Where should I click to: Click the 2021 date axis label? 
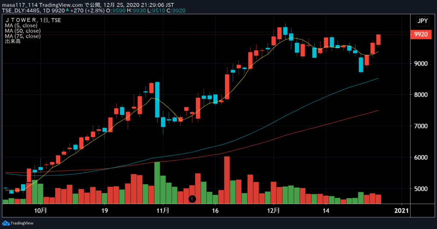[x=402, y=211]
